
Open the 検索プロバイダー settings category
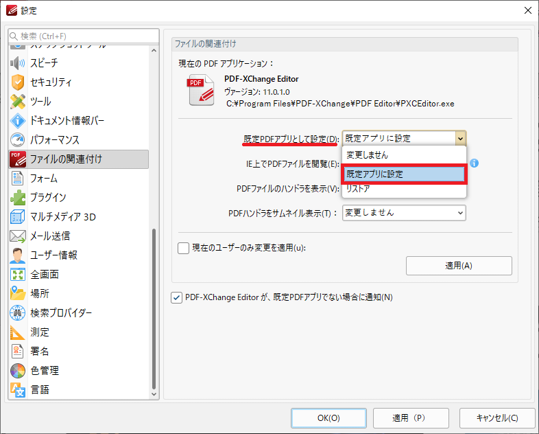click(79, 313)
